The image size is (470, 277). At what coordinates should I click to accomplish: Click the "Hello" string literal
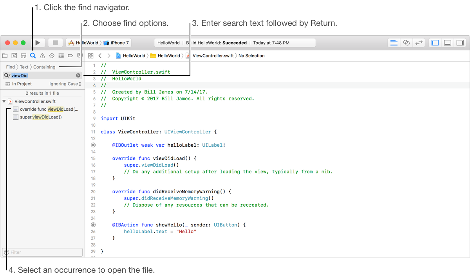186,232
